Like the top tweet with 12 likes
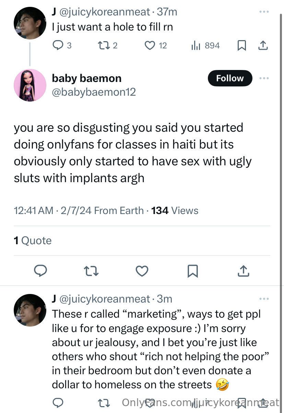Viewport: 284px width, 413px height. coord(150,46)
